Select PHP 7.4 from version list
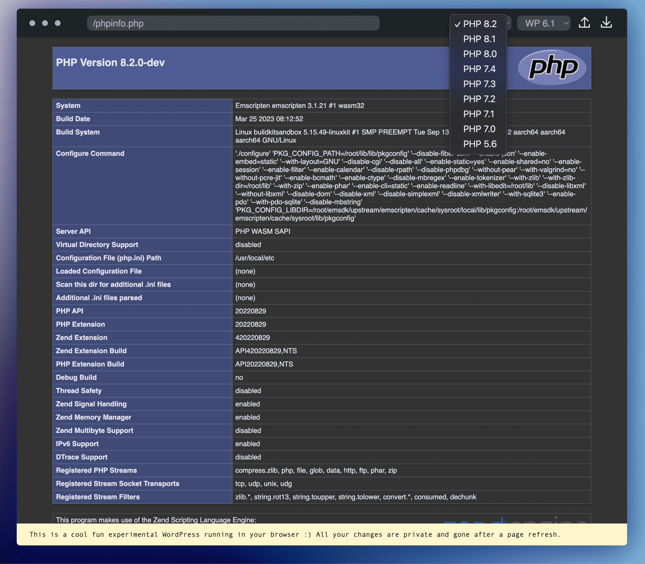The width and height of the screenshot is (645, 564). pos(479,69)
